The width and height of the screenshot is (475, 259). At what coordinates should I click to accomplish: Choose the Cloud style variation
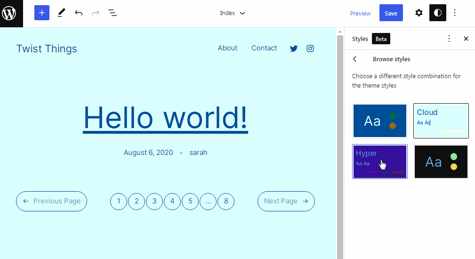[441, 121]
